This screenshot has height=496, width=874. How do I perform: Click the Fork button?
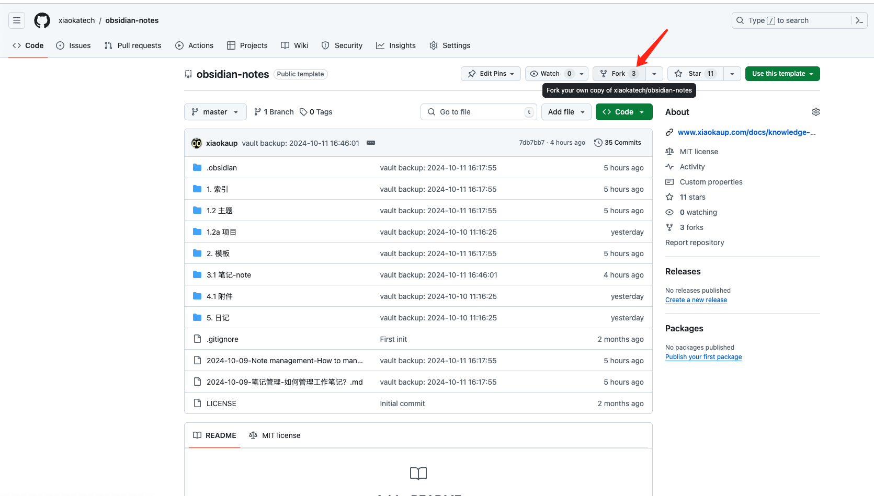pyautogui.click(x=619, y=74)
